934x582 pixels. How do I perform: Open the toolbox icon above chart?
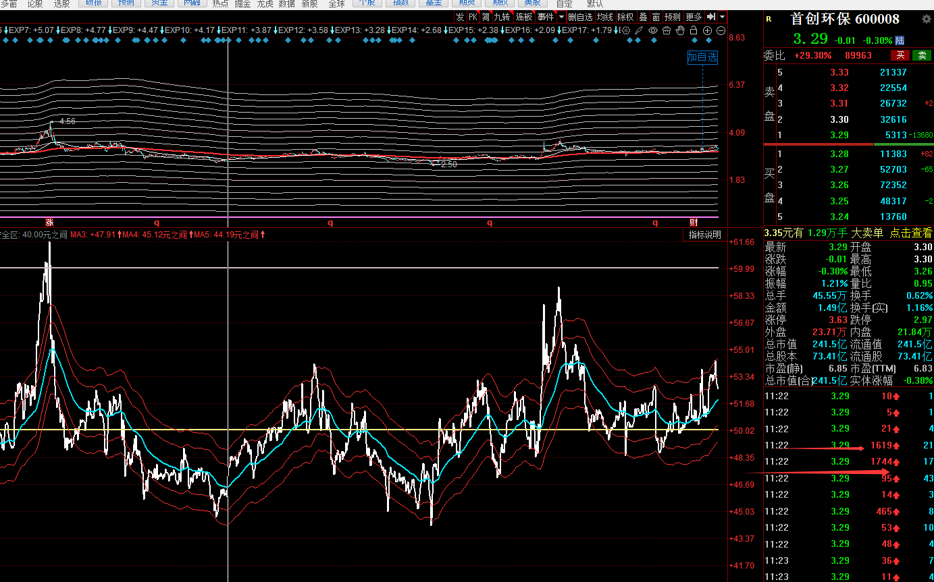click(667, 30)
